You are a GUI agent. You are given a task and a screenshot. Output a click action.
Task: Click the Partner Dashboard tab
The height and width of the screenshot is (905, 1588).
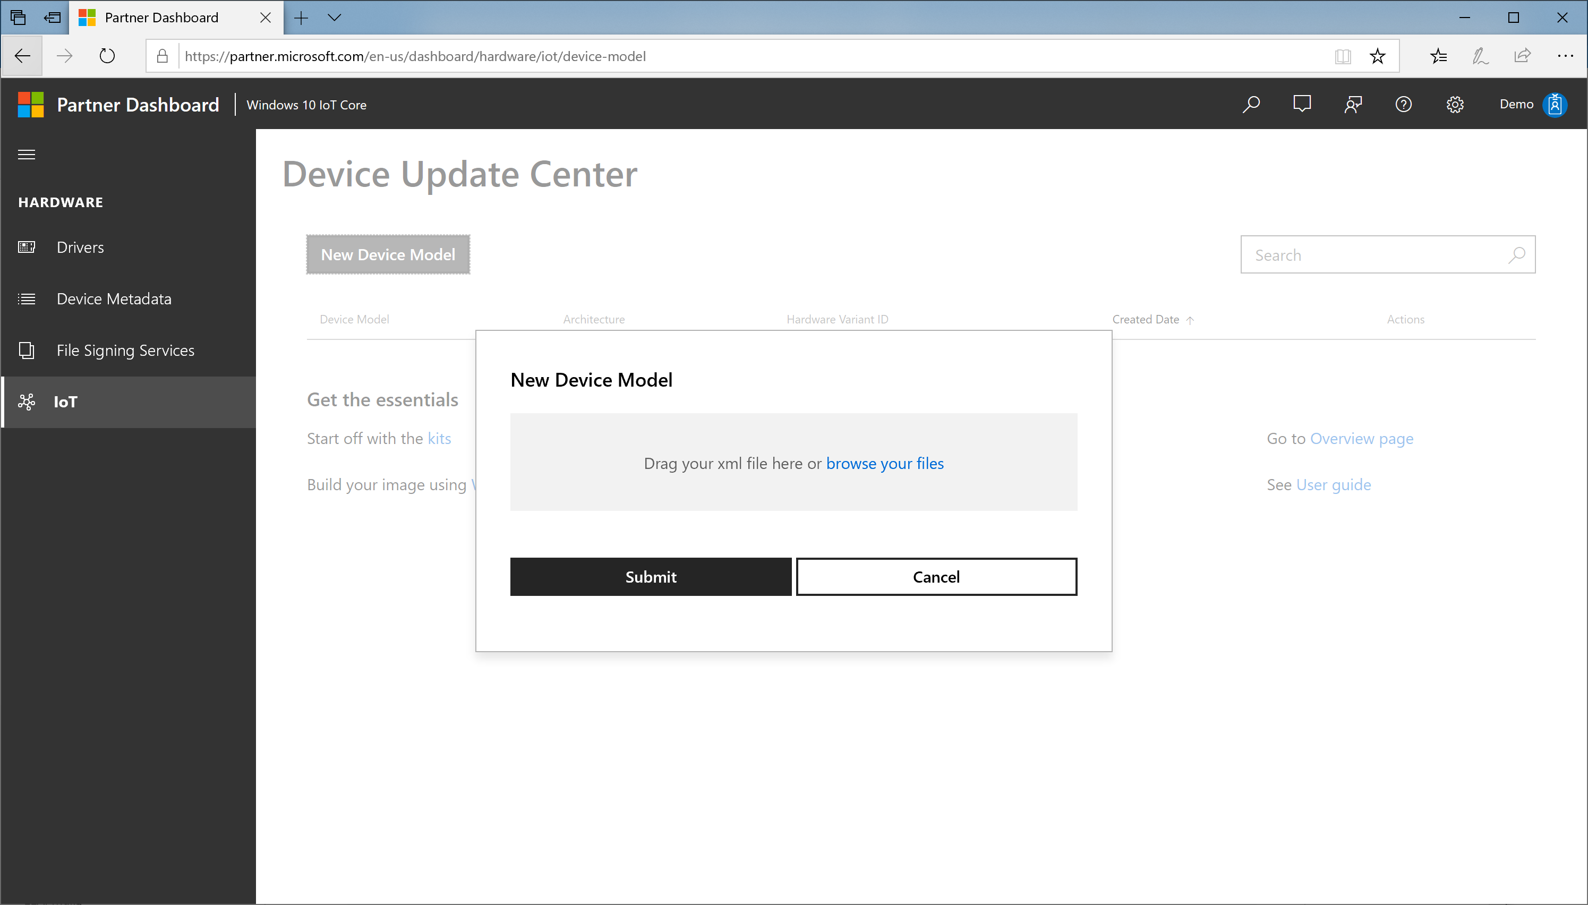pos(174,18)
